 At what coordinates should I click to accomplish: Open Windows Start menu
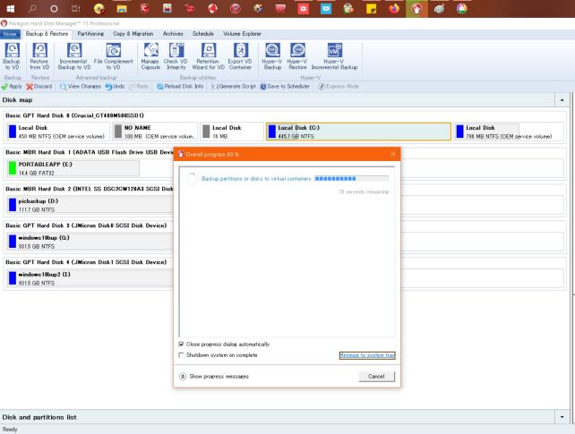coord(10,8)
